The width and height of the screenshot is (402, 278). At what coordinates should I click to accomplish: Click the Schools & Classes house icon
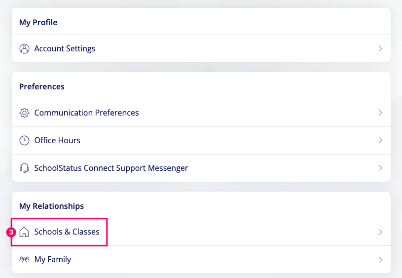tap(24, 232)
